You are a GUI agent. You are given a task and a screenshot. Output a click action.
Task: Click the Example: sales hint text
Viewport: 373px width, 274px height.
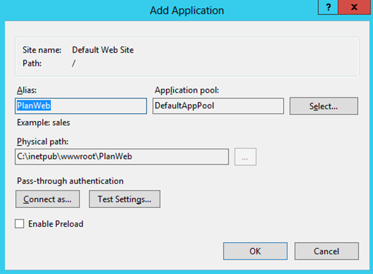(44, 123)
